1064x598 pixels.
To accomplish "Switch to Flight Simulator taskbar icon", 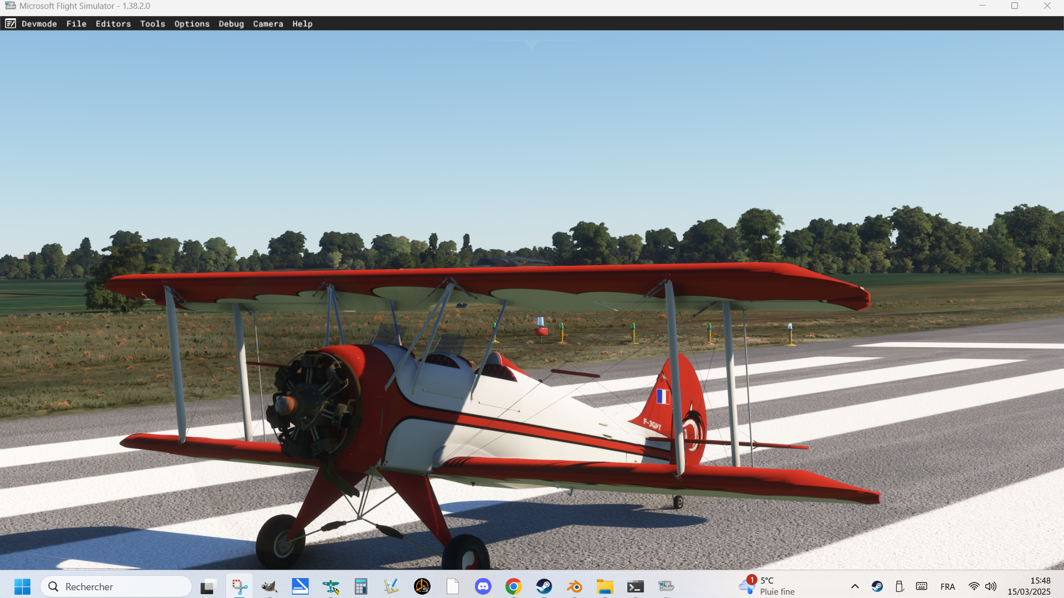I will click(666, 586).
